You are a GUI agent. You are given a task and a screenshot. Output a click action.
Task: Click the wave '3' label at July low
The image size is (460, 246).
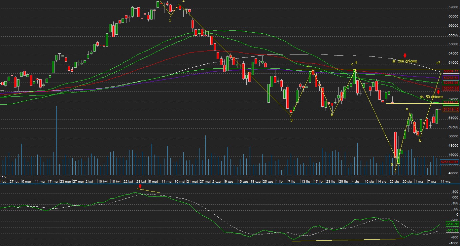point(291,120)
